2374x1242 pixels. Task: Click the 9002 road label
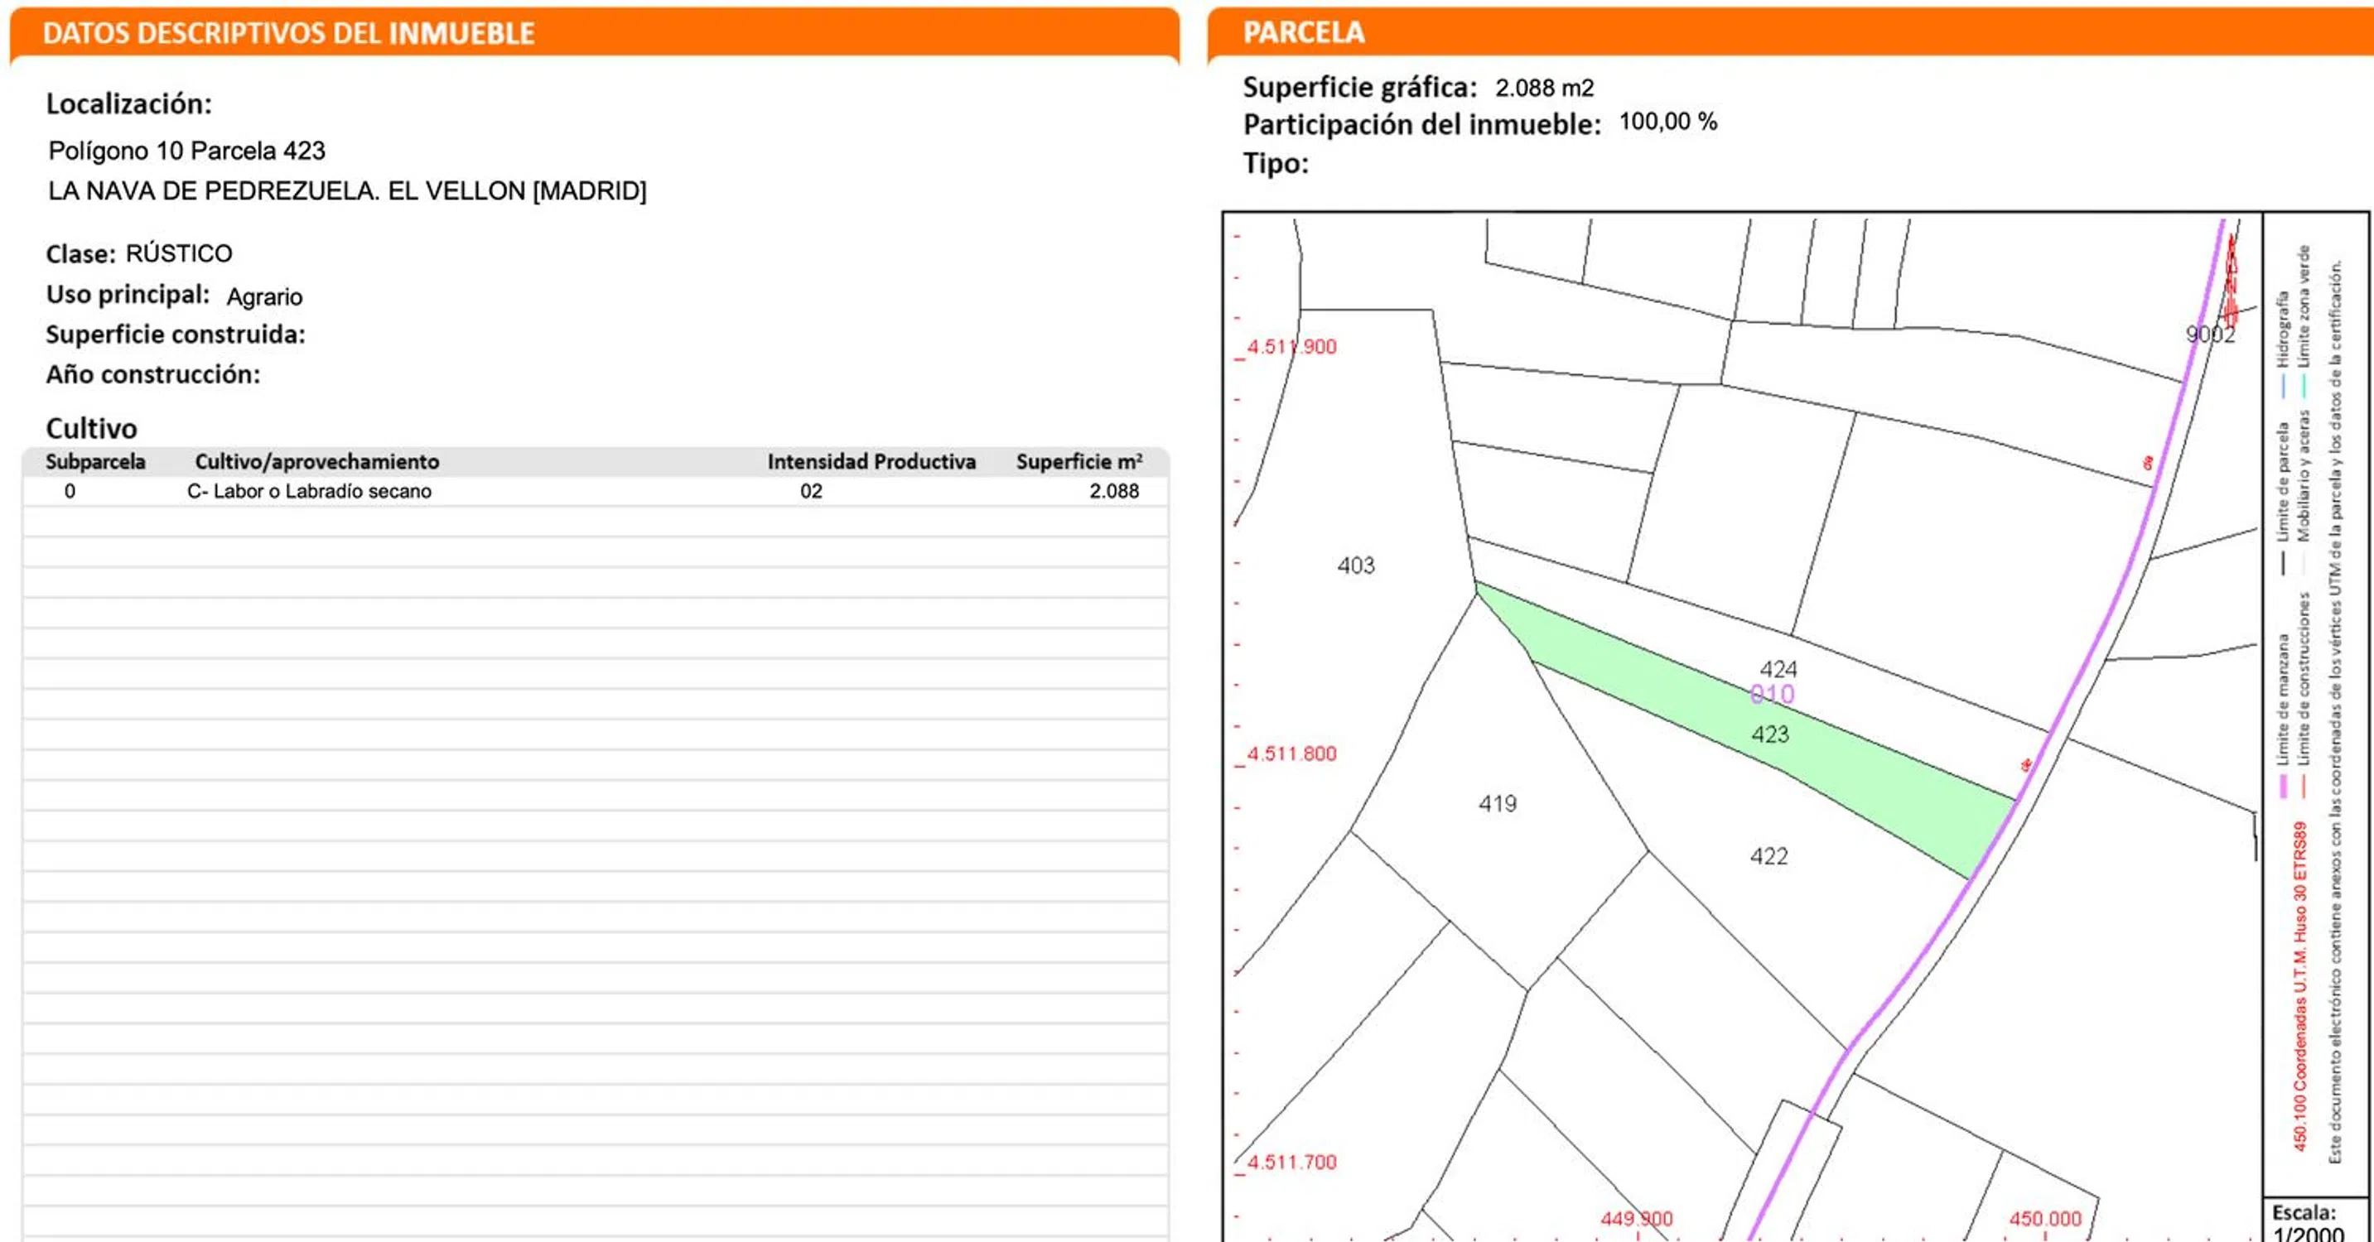tap(2209, 335)
